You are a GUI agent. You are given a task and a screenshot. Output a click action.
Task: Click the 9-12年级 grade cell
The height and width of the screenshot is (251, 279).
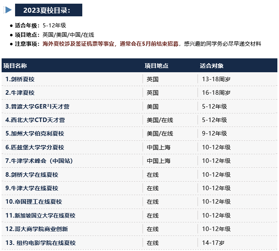point(214,133)
